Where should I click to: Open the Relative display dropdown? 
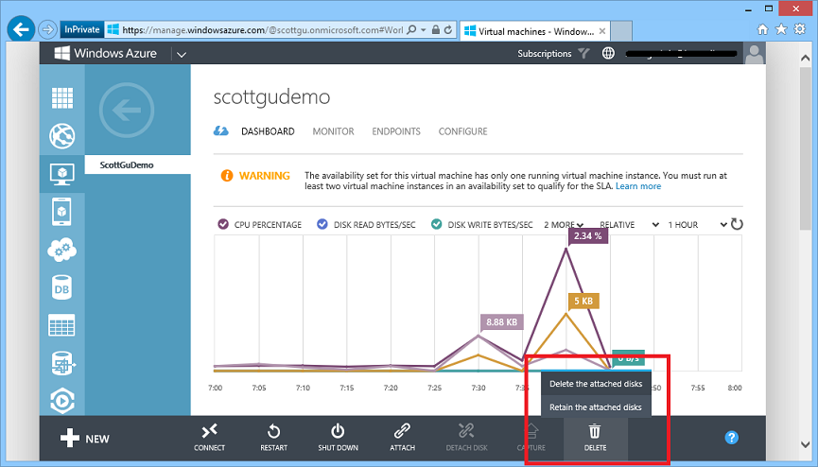(629, 225)
